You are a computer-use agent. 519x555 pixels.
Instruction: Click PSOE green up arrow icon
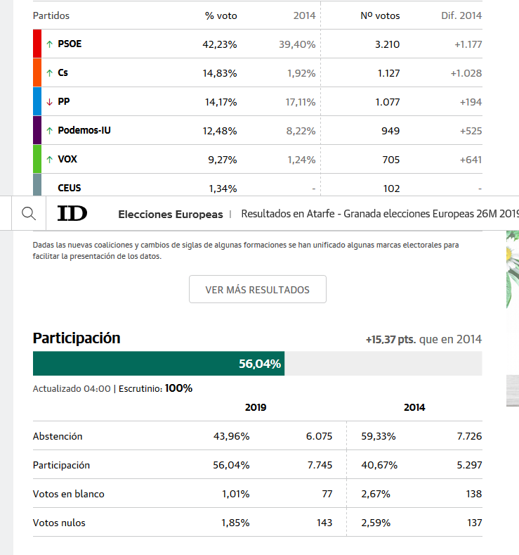pos(49,44)
